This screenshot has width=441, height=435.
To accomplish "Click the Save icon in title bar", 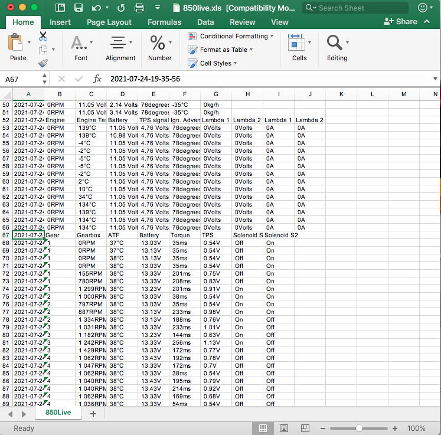I will coord(78,8).
